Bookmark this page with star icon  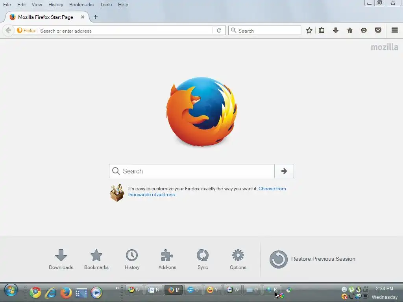point(309,30)
